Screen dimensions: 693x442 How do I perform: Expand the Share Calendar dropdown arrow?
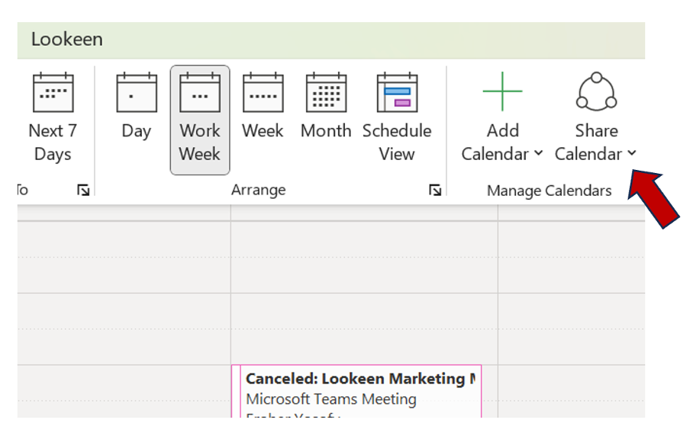point(631,153)
